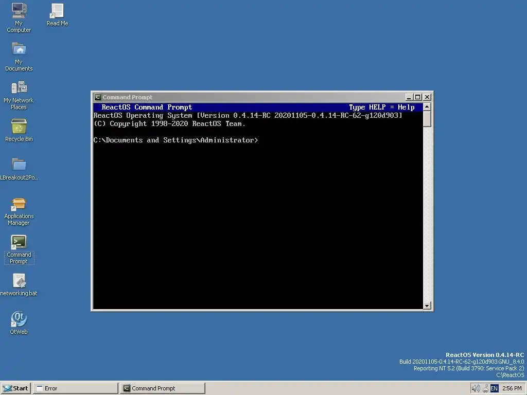Screen dimensions: 527x395
Task: Click the console scrollbar up arrow
Action: [427, 107]
